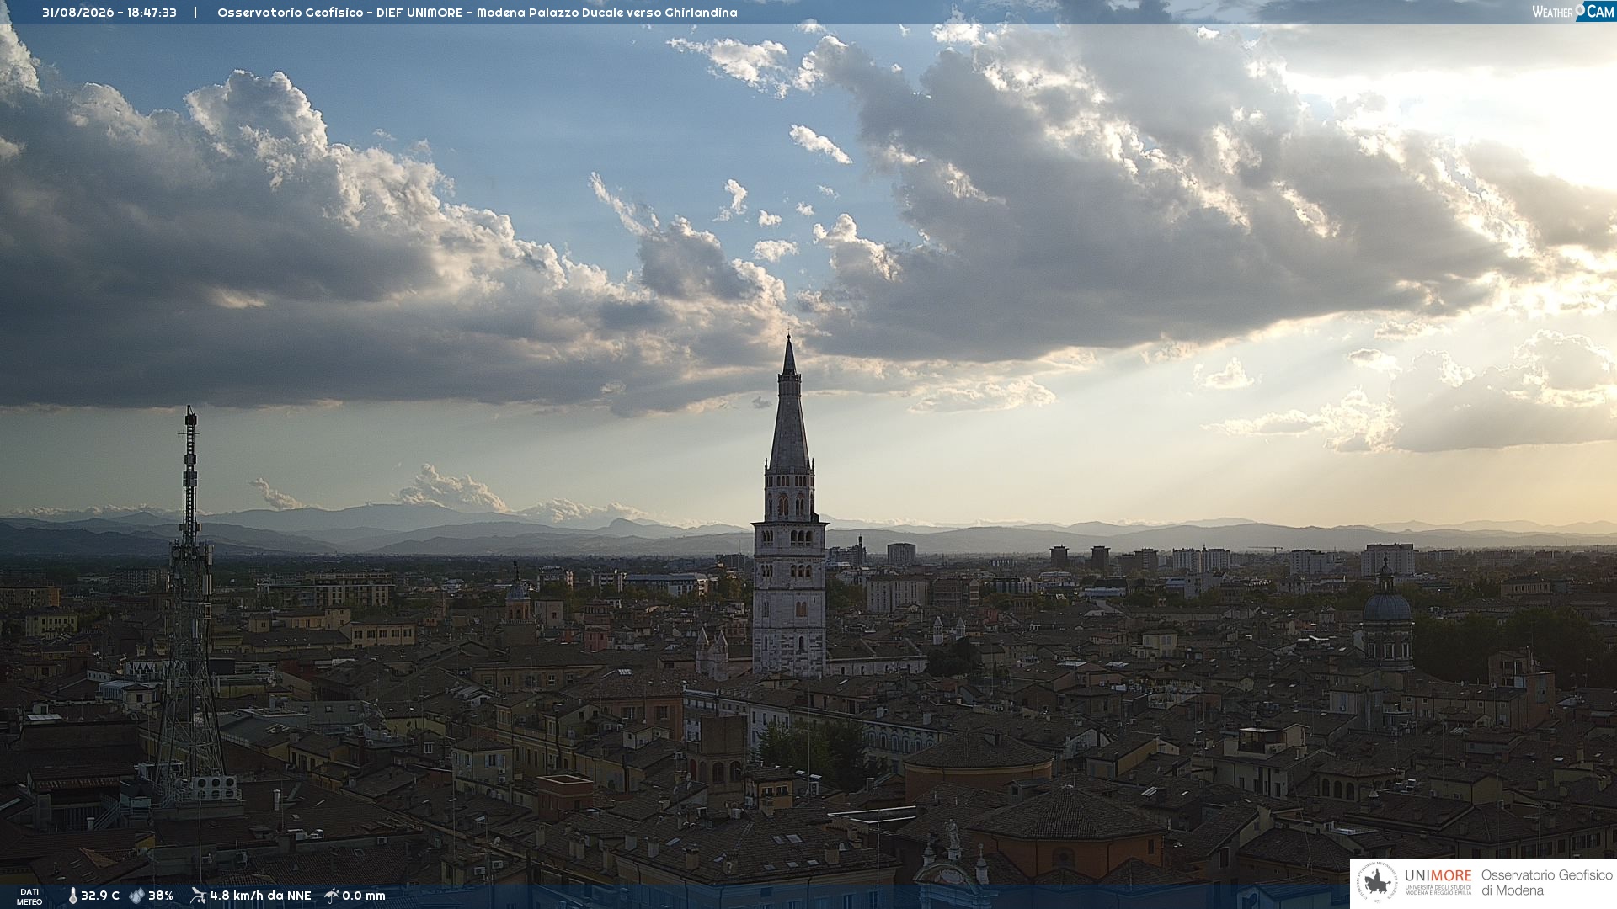The height and width of the screenshot is (909, 1617).
Task: Click the Ghirlandina tower spire
Action: click(789, 404)
